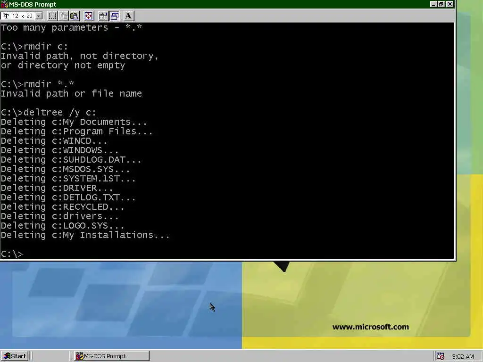Click the "C:\>deltree /y c:" command line

[x=49, y=112]
